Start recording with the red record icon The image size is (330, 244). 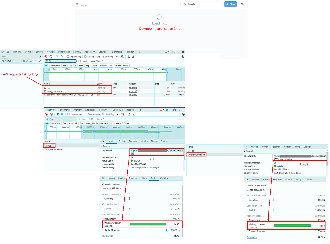(x=46, y=56)
